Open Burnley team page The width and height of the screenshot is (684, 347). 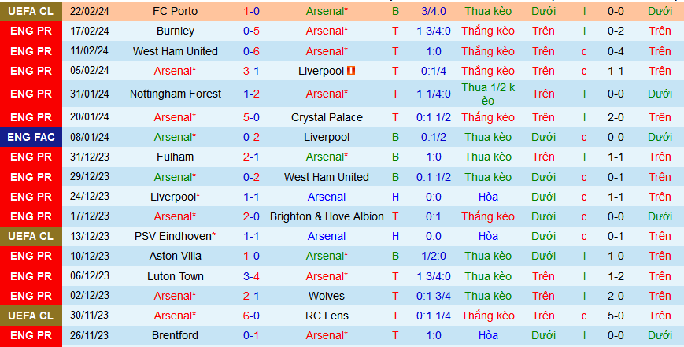pyautogui.click(x=176, y=31)
